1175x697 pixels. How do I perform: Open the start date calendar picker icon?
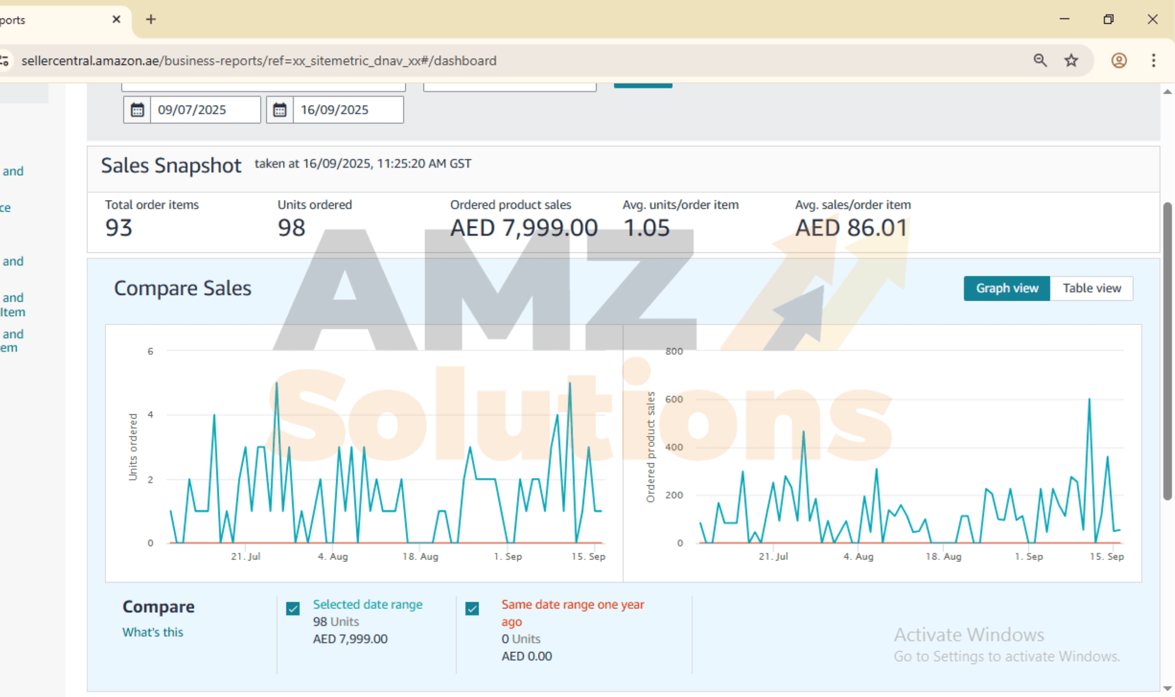tap(137, 110)
